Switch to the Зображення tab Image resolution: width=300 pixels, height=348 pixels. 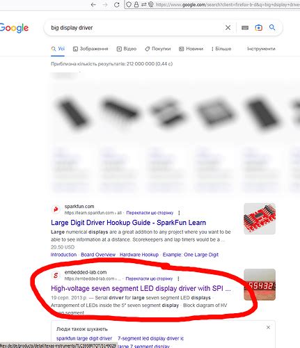click(90, 49)
